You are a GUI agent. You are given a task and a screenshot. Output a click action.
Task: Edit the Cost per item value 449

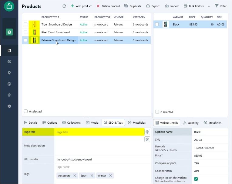(210, 171)
